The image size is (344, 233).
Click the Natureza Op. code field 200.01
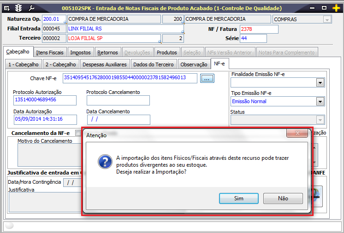click(x=54, y=19)
